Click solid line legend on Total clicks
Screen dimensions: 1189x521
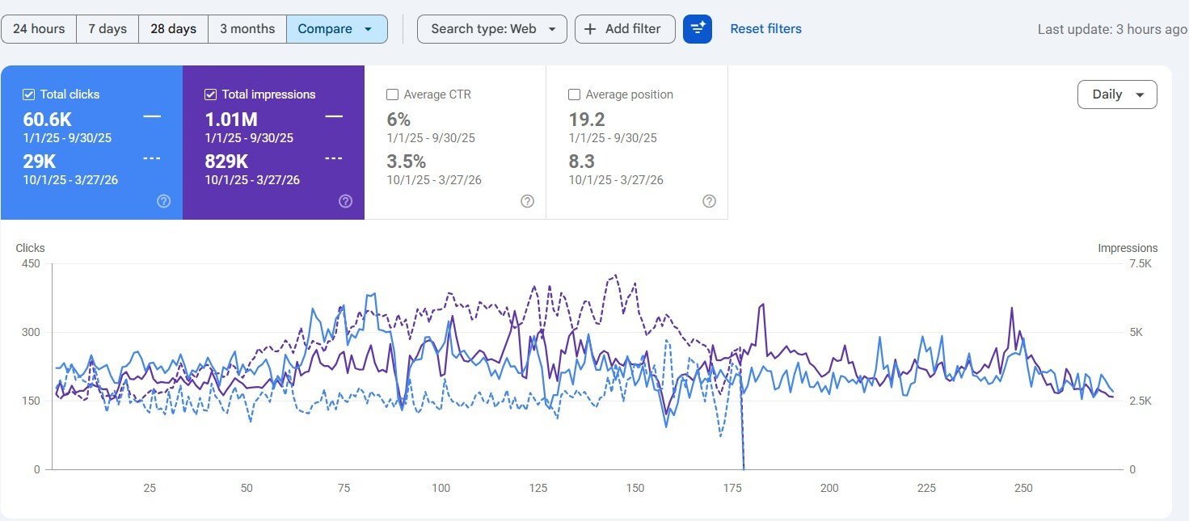pyautogui.click(x=152, y=117)
